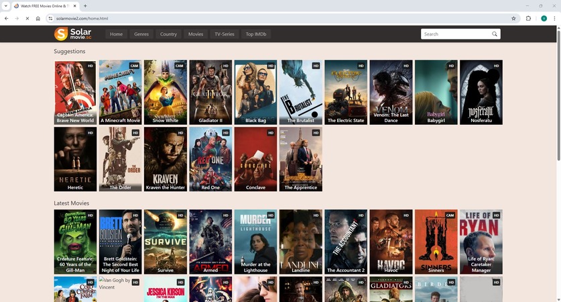Image resolution: width=561 pixels, height=302 pixels.
Task: View site information icon in address bar
Action: click(x=50, y=18)
